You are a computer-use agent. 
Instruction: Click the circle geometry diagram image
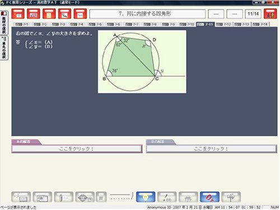[x=142, y=62]
